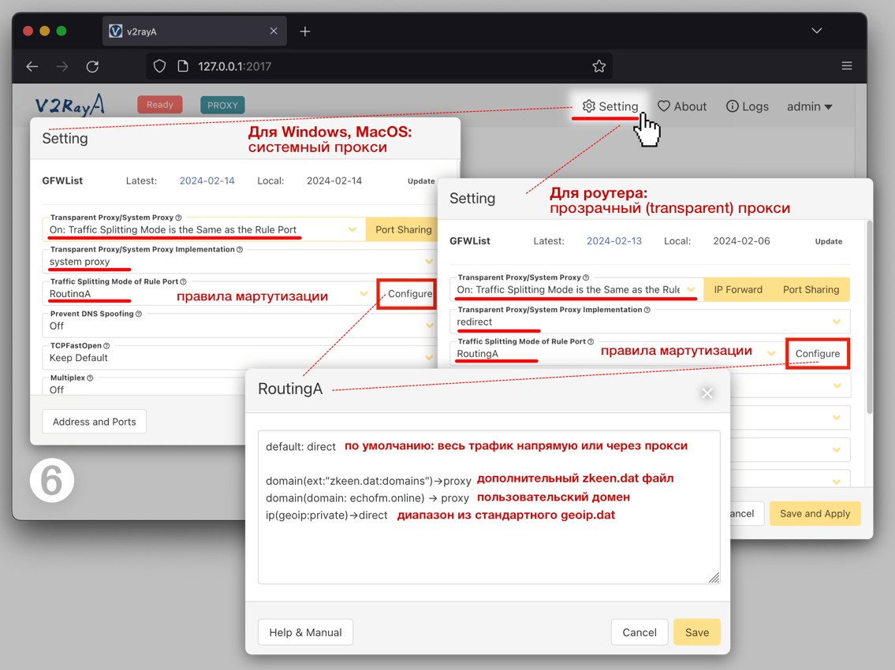Open the Logs view
The height and width of the screenshot is (670, 895).
click(x=747, y=106)
